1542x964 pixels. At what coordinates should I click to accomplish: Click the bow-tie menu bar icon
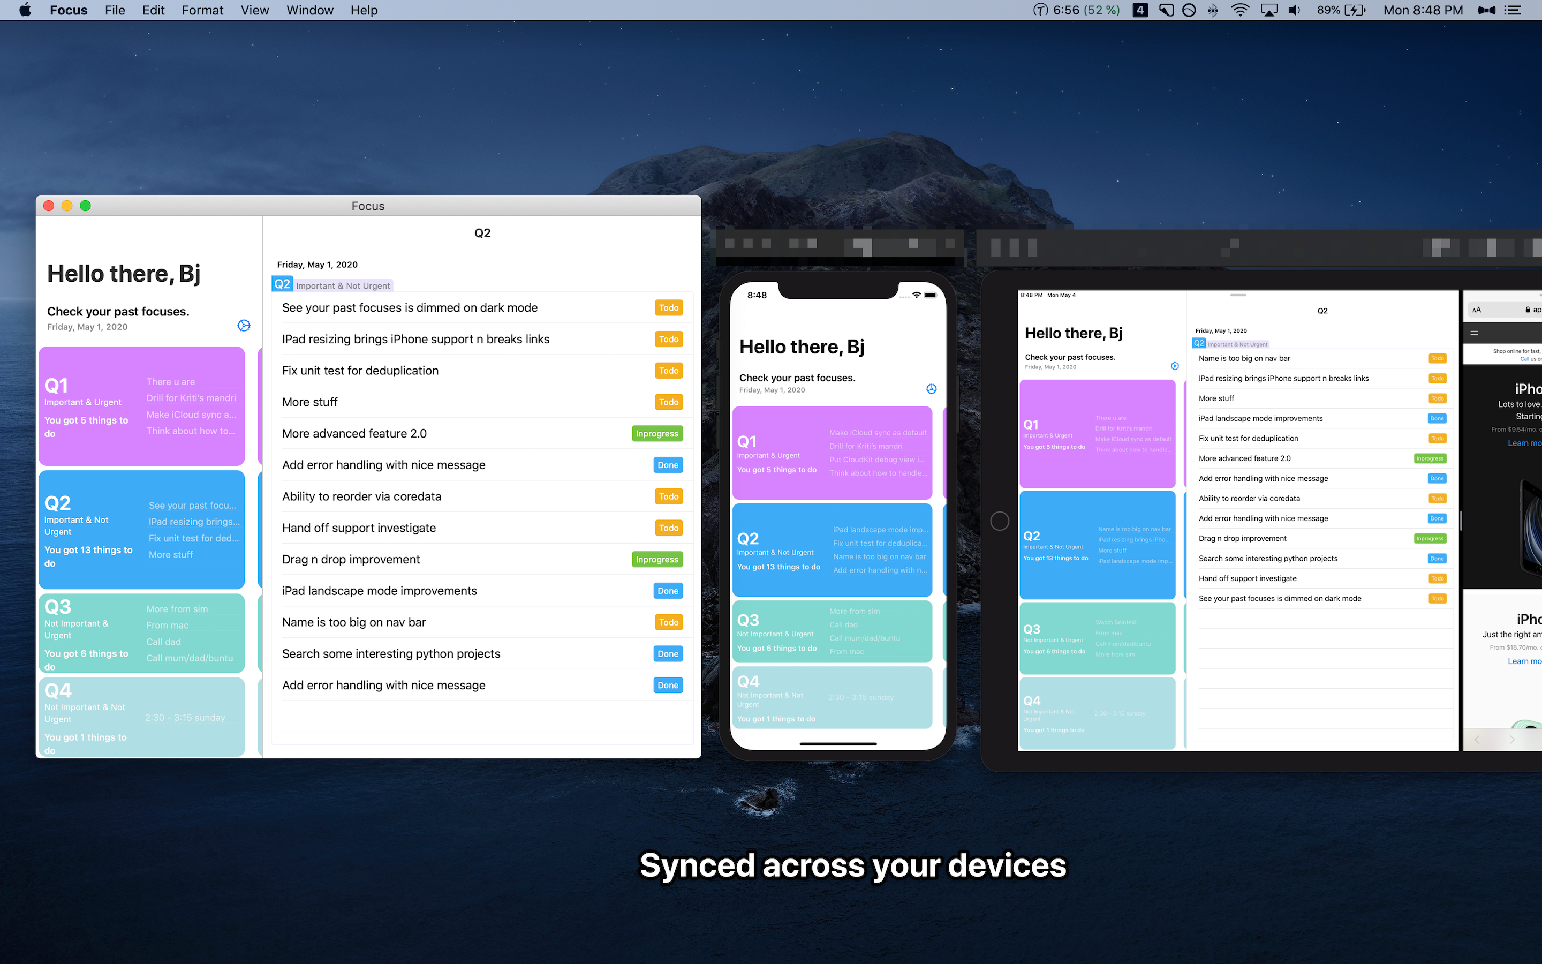click(1486, 10)
